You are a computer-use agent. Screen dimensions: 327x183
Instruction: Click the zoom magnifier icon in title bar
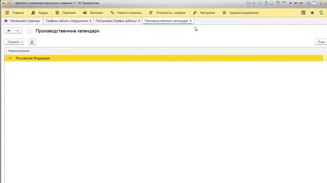[x=309, y=3]
